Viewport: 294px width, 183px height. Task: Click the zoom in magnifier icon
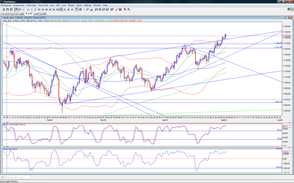tap(125, 10)
